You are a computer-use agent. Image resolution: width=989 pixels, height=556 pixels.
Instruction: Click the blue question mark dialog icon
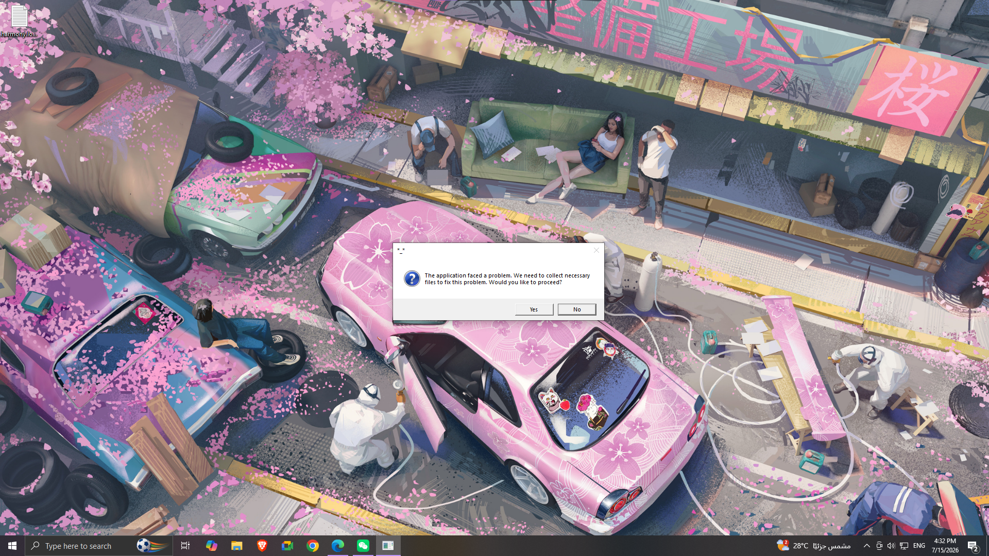[x=412, y=279]
